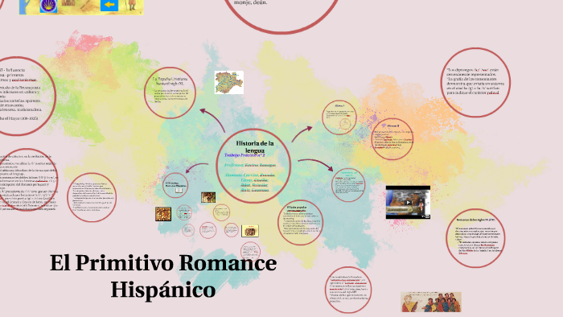
Task: Click the arrow pointing to 'La España Cristiana' circle
Action: click(x=212, y=120)
